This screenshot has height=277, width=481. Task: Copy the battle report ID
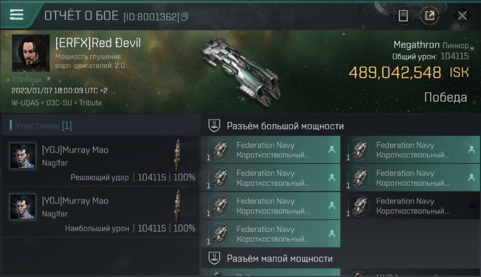click(185, 17)
